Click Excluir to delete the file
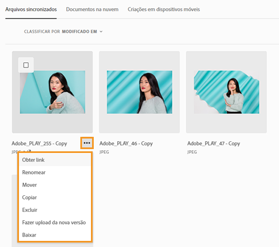Image resolution: width=279 pixels, height=247 pixels. click(55, 210)
